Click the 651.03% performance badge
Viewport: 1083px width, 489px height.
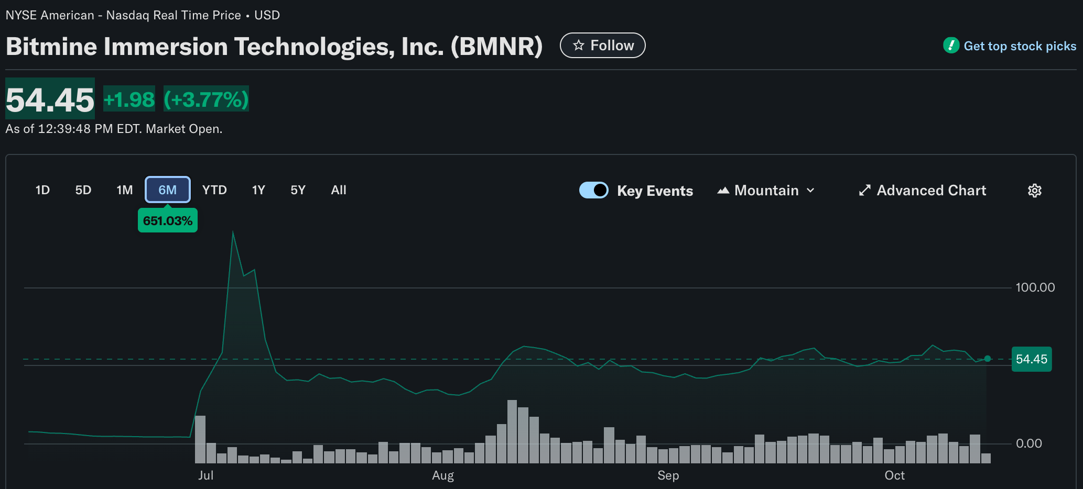point(168,220)
